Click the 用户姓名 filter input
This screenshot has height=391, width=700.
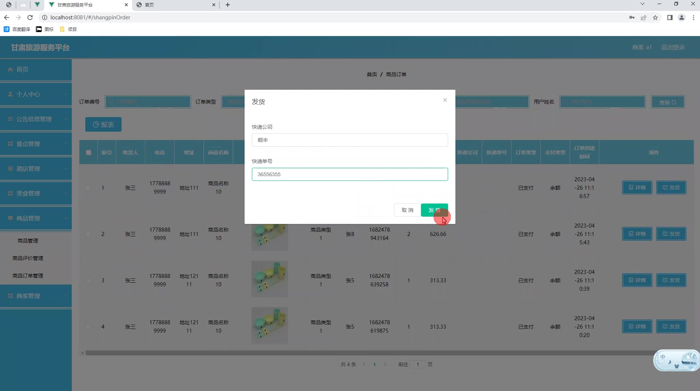tap(602, 102)
